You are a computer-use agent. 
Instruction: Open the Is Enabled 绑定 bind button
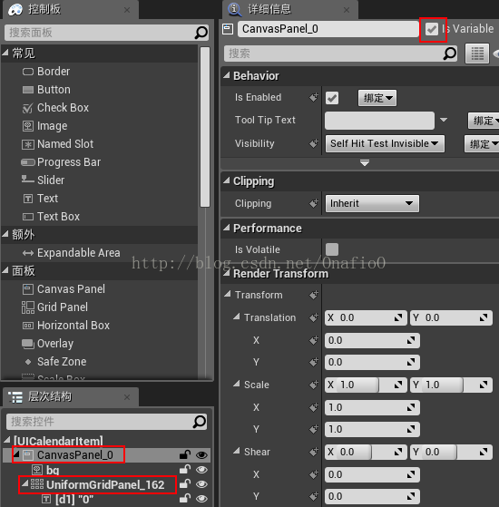(377, 98)
